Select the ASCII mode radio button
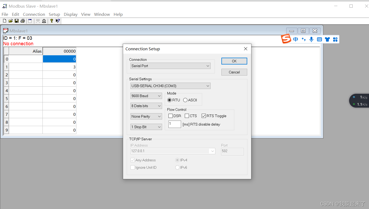 tap(185, 100)
